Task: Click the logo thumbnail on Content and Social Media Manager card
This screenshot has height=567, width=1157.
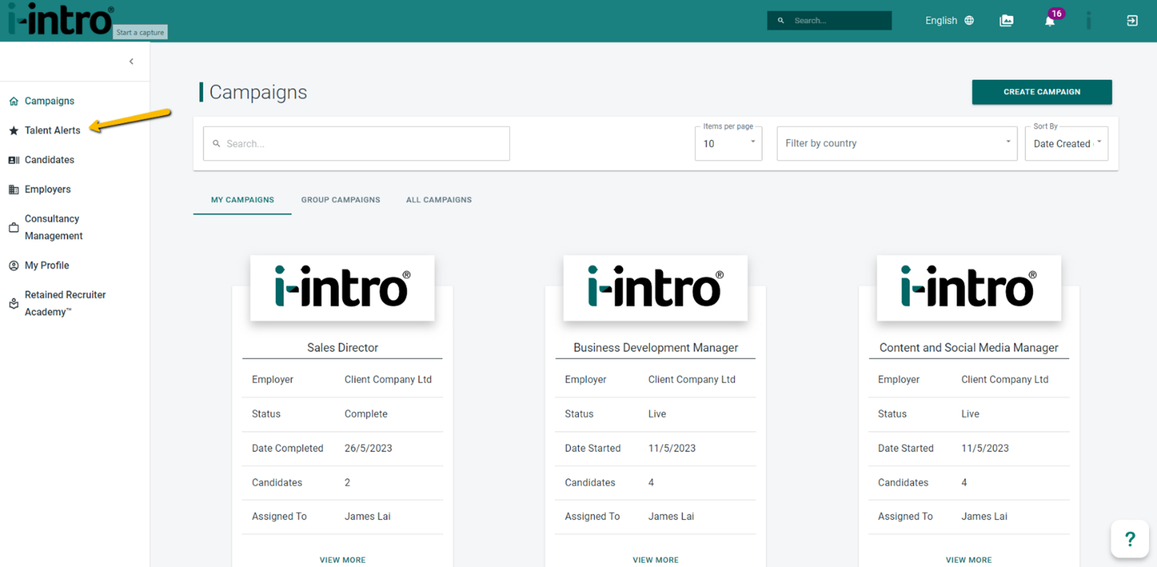Action: (x=969, y=288)
